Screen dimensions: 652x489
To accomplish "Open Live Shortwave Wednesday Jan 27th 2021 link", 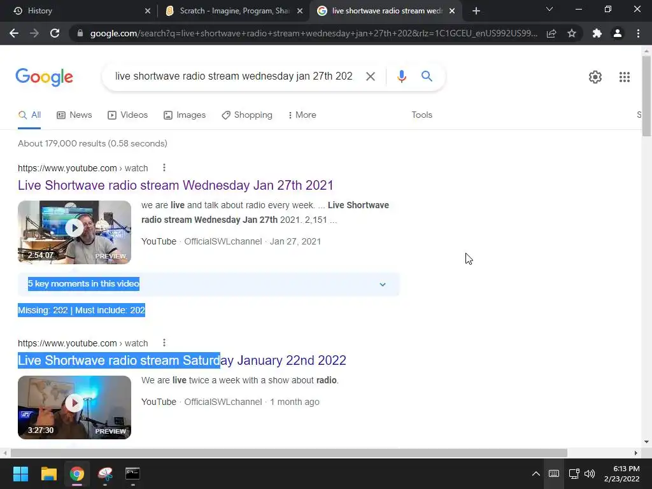I will tap(176, 185).
